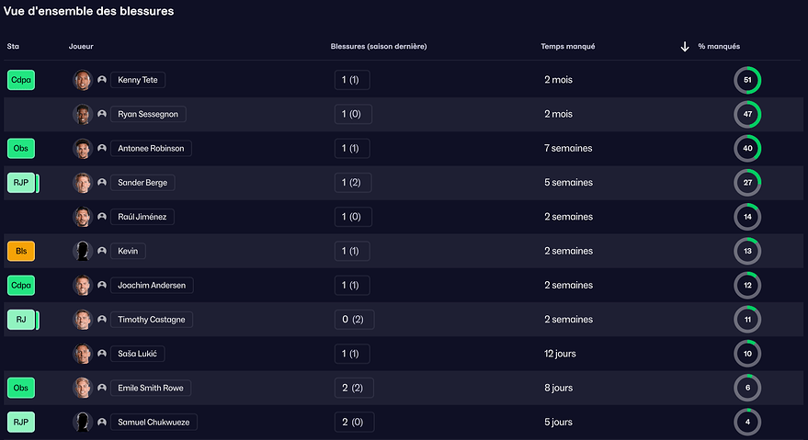The image size is (808, 440).
Task: Click the small person icon beside Saša Lukić
Action: 102,354
